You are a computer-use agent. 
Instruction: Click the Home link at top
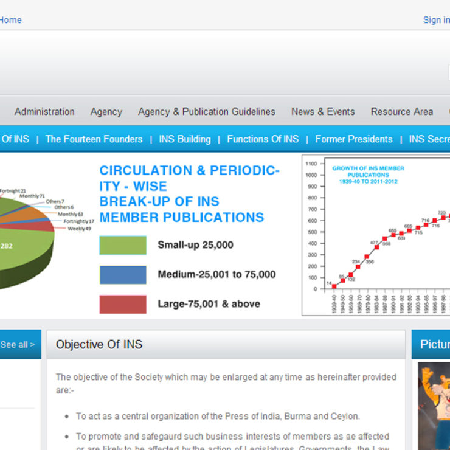[10, 20]
